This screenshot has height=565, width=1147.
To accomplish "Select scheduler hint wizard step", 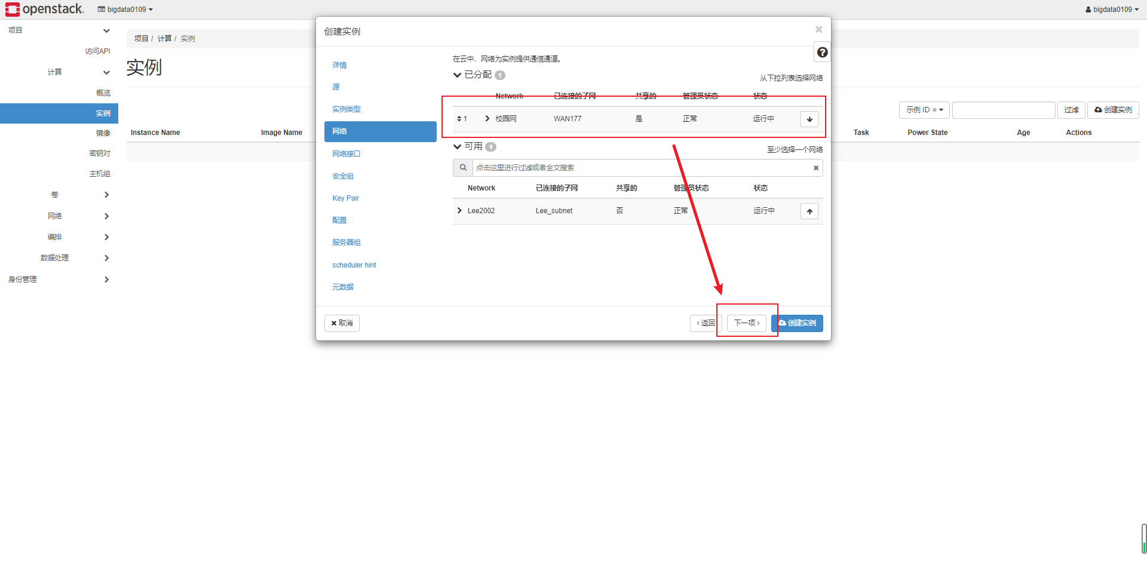I will pos(381,265).
